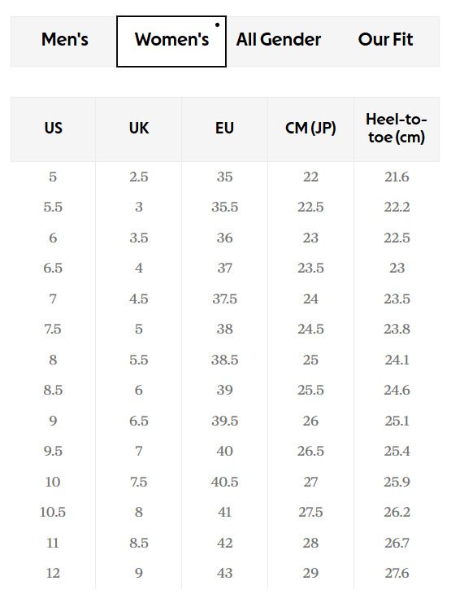
Task: Click EU size 43 cell
Action: point(224,573)
